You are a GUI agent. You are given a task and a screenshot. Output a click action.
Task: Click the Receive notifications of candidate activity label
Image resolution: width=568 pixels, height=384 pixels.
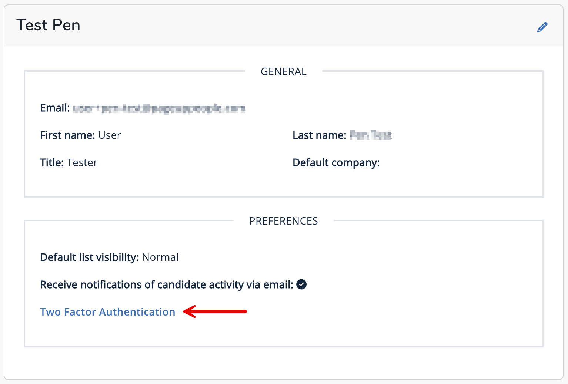point(167,285)
